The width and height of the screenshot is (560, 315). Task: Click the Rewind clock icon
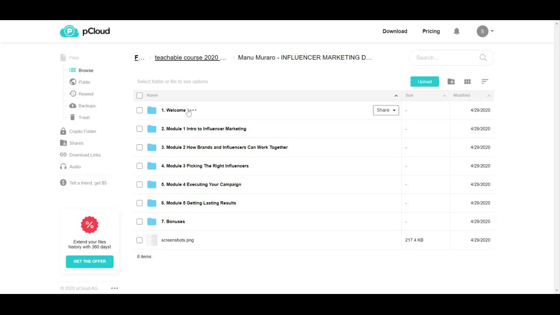pos(73,94)
